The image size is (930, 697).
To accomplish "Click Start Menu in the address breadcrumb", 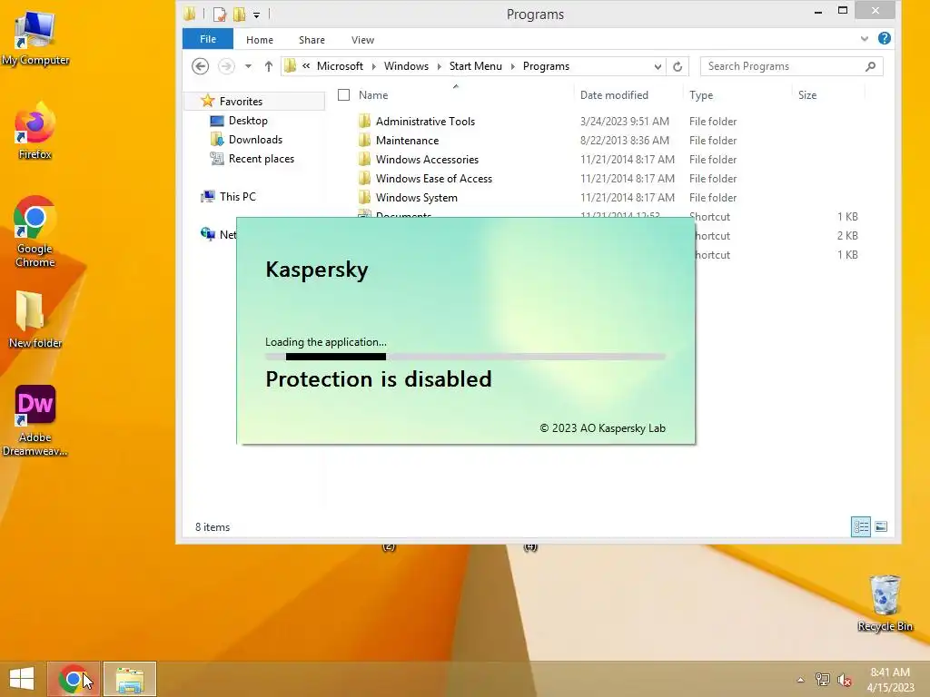I will (x=476, y=66).
